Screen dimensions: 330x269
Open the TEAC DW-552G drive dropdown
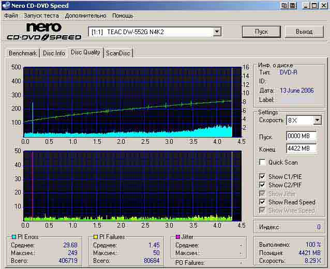pyautogui.click(x=217, y=32)
